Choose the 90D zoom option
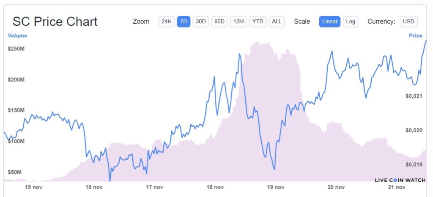The height and width of the screenshot is (197, 433). tap(219, 22)
